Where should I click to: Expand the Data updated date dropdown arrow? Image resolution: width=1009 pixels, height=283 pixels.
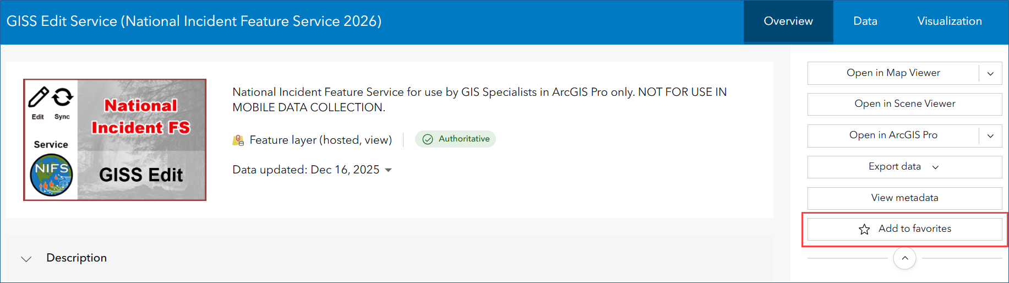click(389, 170)
